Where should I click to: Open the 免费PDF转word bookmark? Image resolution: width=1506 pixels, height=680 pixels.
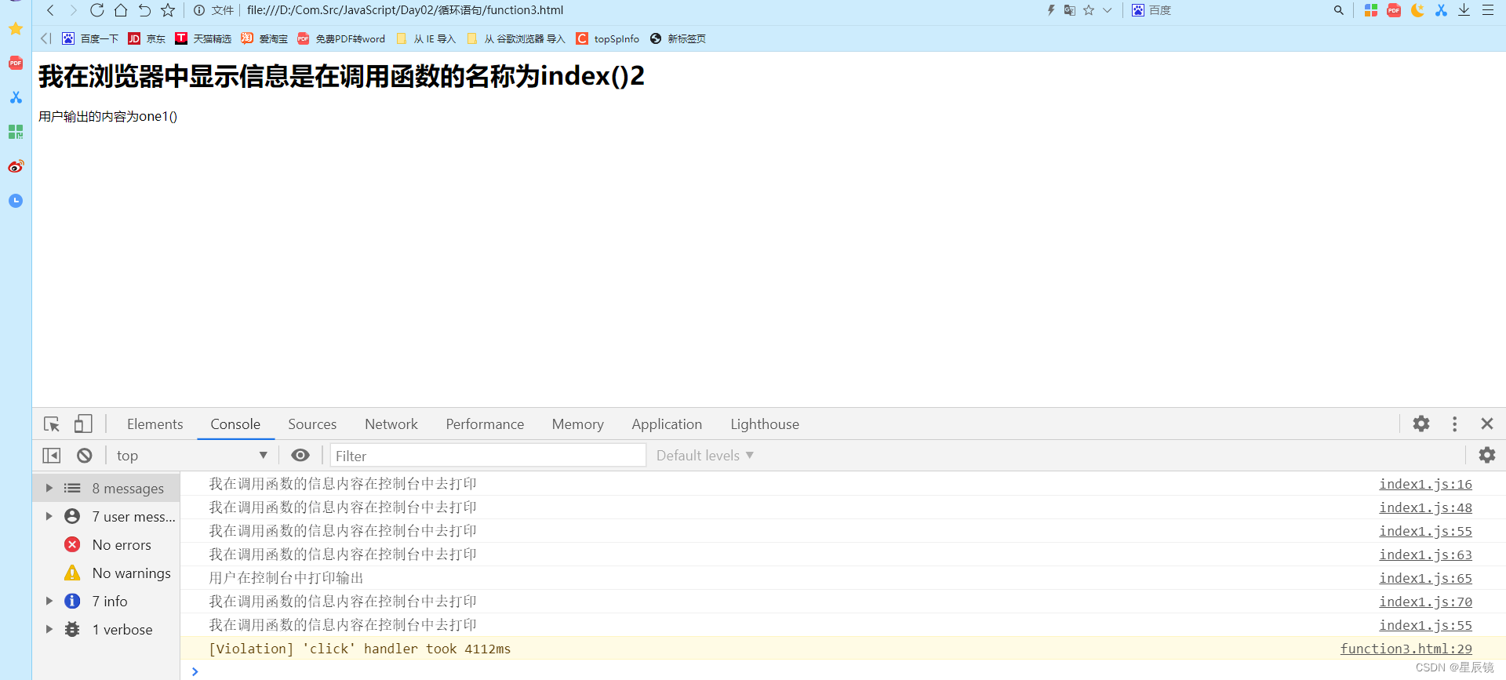[x=341, y=38]
